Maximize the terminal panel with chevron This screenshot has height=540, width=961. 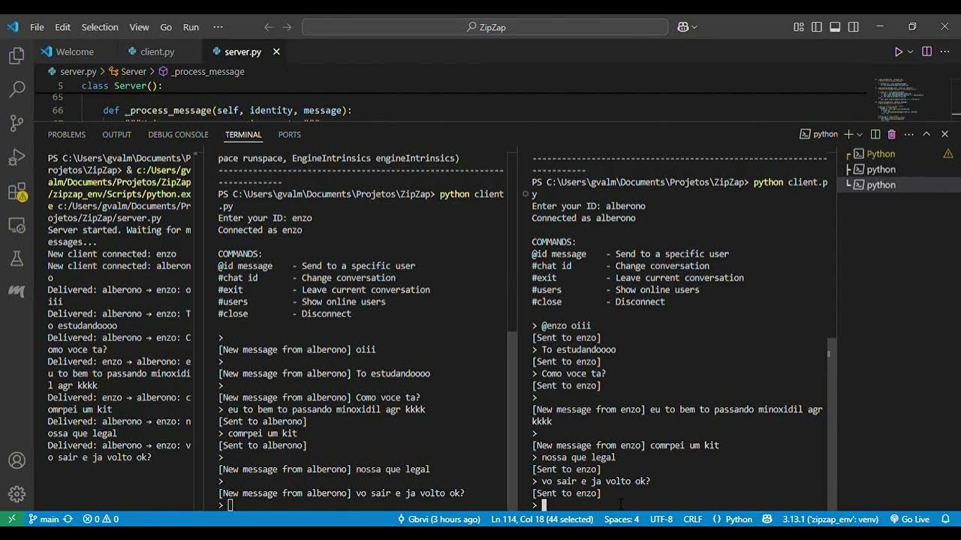pyautogui.click(x=926, y=134)
